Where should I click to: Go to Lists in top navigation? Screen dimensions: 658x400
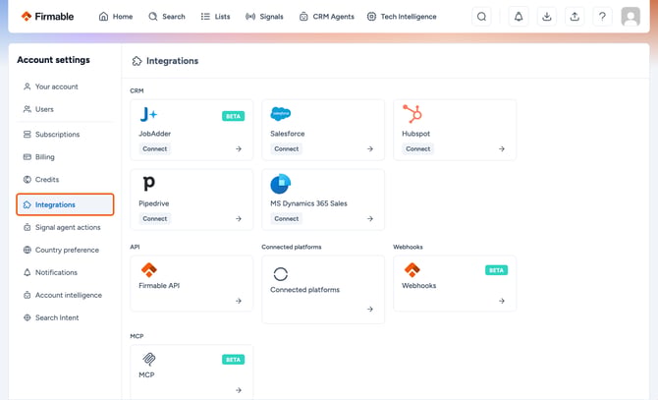point(215,17)
